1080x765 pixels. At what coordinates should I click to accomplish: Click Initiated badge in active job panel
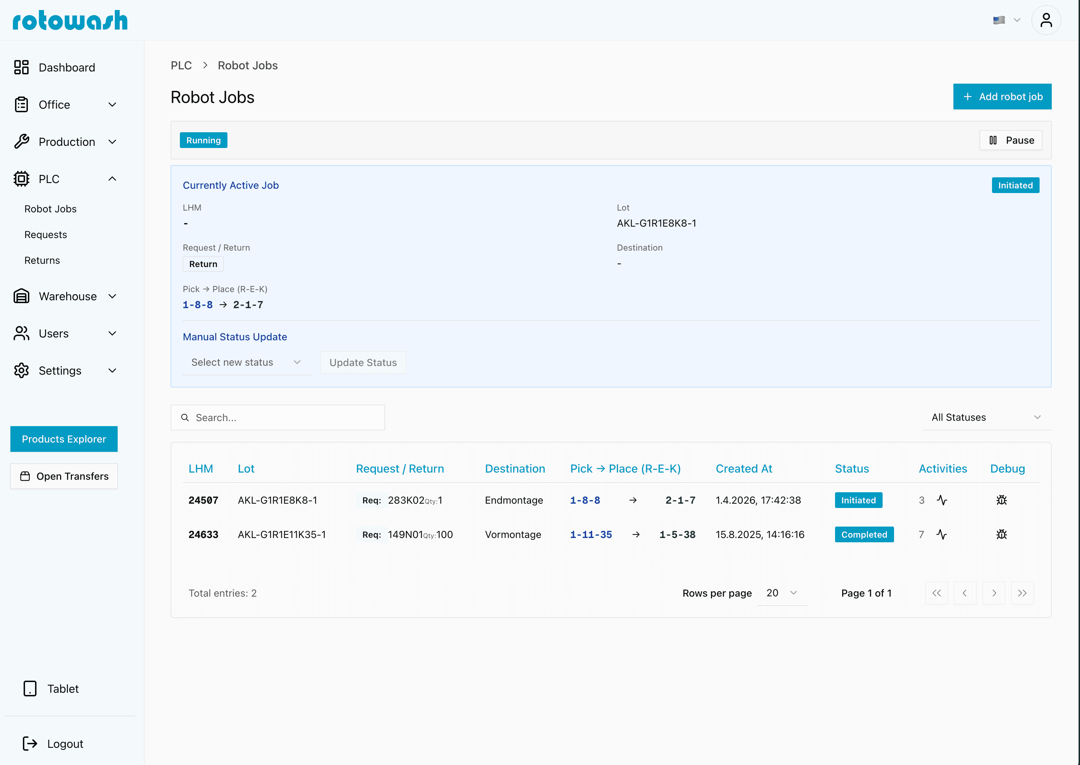point(1015,185)
